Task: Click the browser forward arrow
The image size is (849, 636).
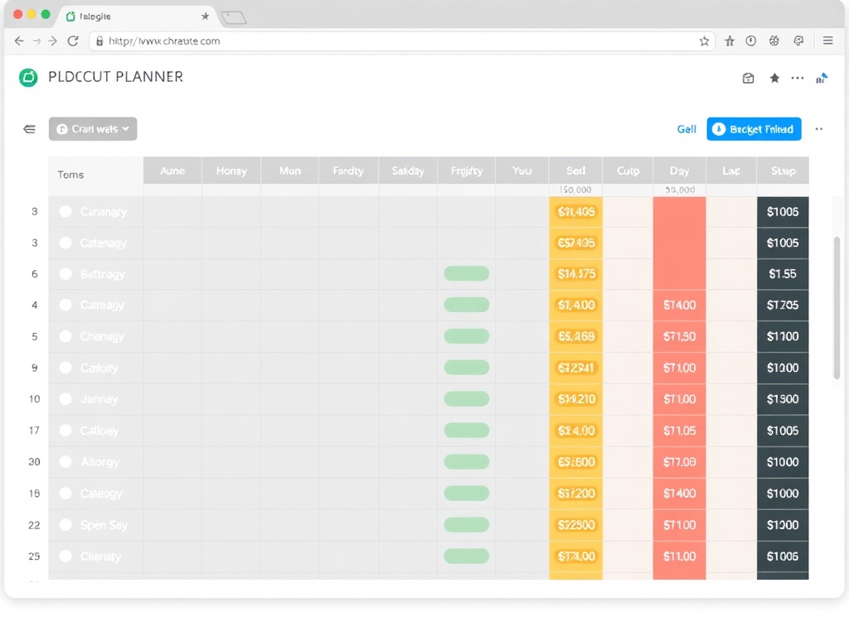Action: tap(52, 41)
